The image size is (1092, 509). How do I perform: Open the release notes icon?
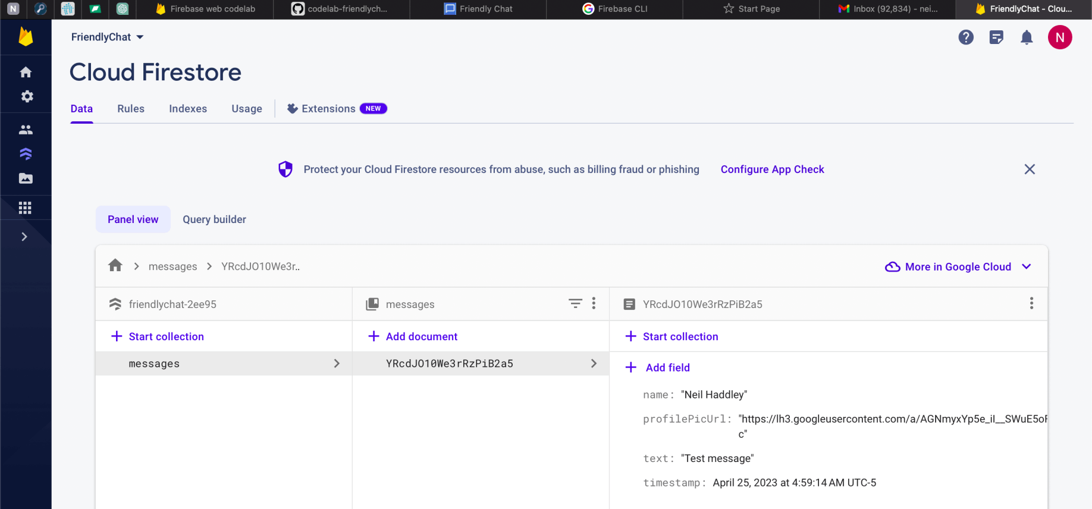996,37
